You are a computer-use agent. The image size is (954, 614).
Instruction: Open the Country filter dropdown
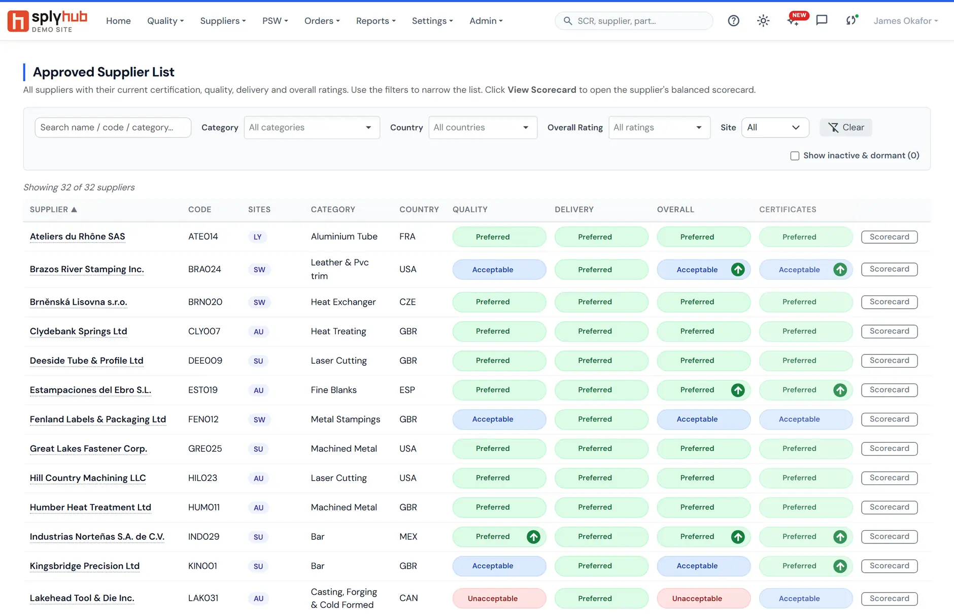[483, 127]
